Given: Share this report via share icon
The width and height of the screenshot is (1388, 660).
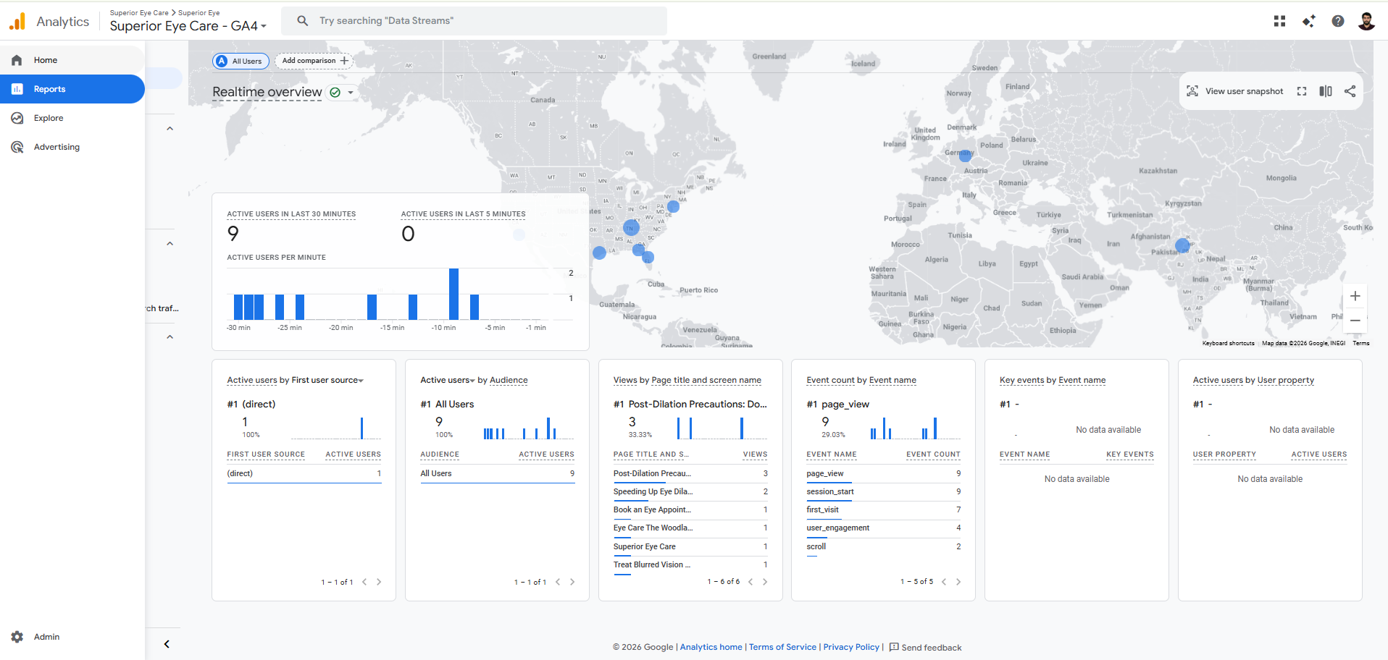Looking at the screenshot, I should click(x=1350, y=91).
